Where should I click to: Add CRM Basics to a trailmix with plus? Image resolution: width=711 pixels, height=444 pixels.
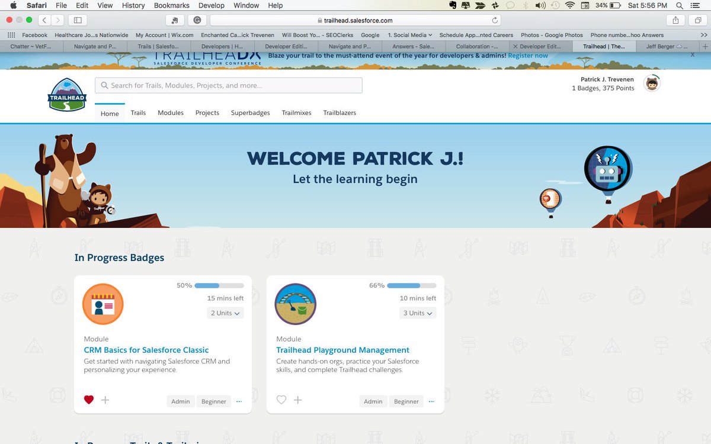click(x=105, y=400)
